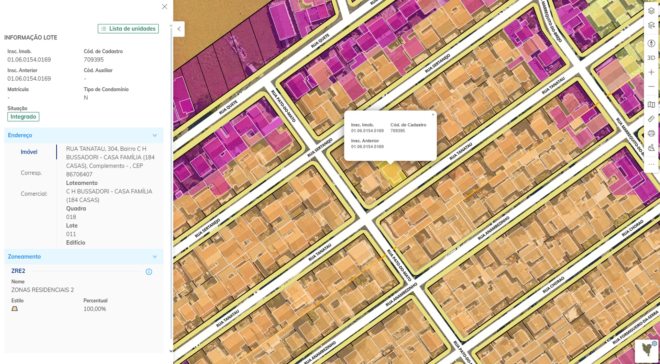
Task: Open the layer swap tool
Action: (651, 25)
